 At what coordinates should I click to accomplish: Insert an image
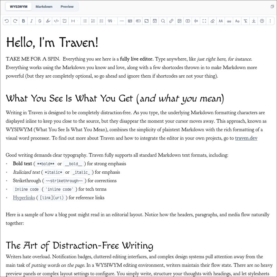click(180, 21)
